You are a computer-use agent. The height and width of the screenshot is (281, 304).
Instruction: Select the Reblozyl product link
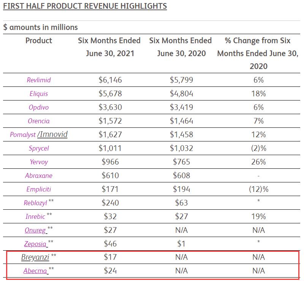pyautogui.click(x=35, y=203)
